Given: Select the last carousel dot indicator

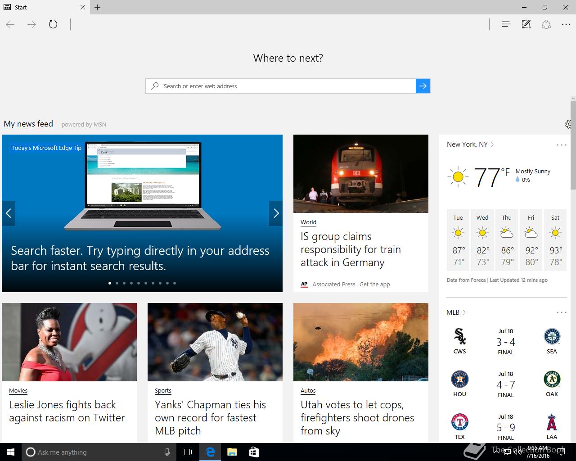Looking at the screenshot, I should coord(175,283).
